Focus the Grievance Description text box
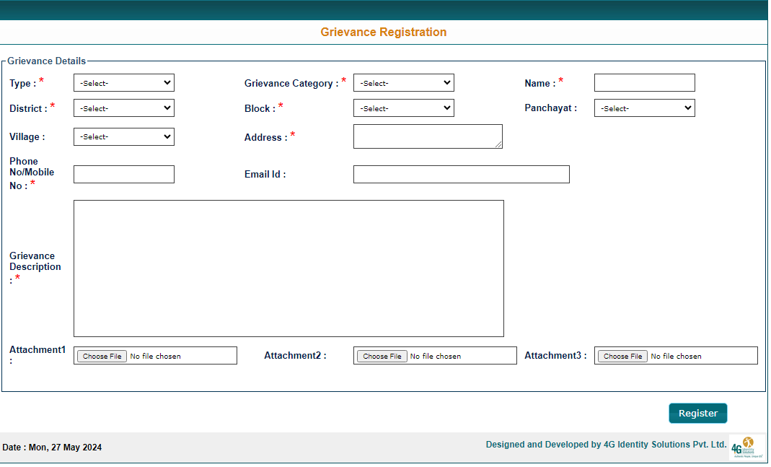The height and width of the screenshot is (467, 771). (x=288, y=268)
